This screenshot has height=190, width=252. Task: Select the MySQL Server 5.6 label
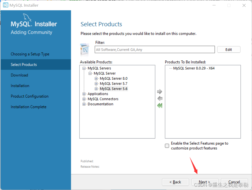coord(114,89)
